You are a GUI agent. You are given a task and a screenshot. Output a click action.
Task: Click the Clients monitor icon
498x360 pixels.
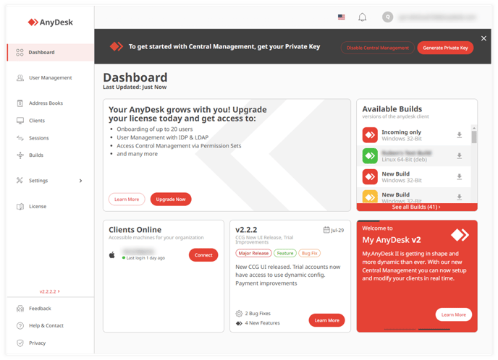pyautogui.click(x=20, y=121)
